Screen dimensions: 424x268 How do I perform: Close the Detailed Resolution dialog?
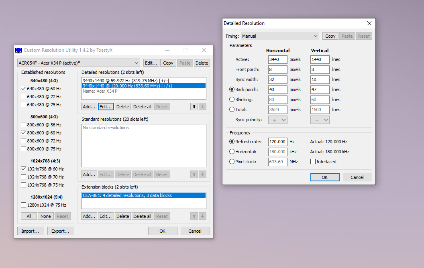coord(369,23)
